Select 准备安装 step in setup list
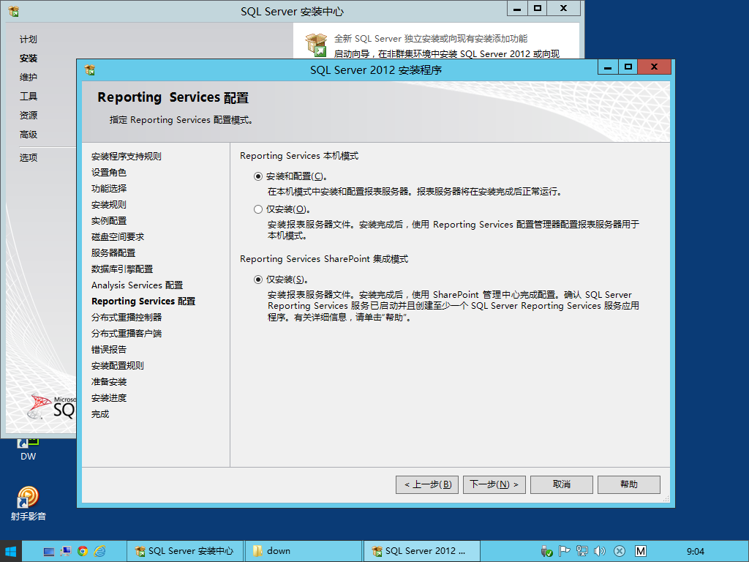Screen dimensions: 749x562 pyautogui.click(x=108, y=382)
